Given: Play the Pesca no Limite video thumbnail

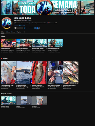Looking at the screenshot, I should [40, 43].
